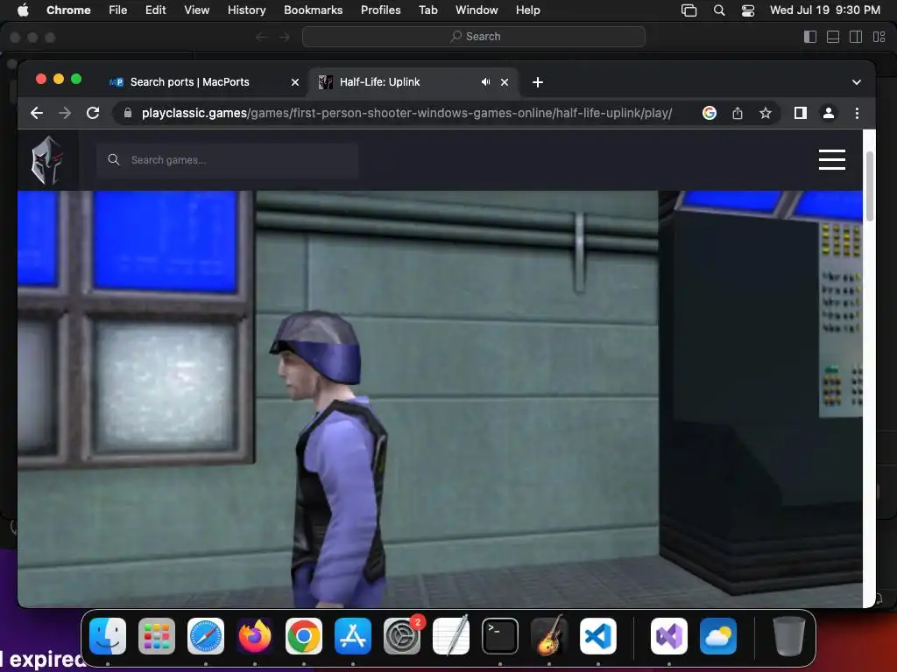Go forward in background window toolbar
The height and width of the screenshot is (672, 897).
[285, 37]
